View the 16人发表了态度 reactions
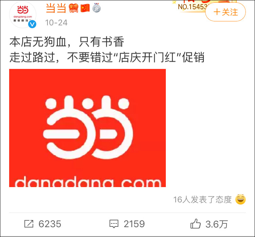The image size is (255, 237). (x=202, y=200)
